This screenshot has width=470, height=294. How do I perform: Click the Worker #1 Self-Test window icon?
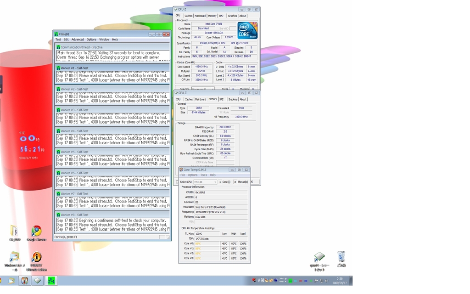click(x=58, y=68)
